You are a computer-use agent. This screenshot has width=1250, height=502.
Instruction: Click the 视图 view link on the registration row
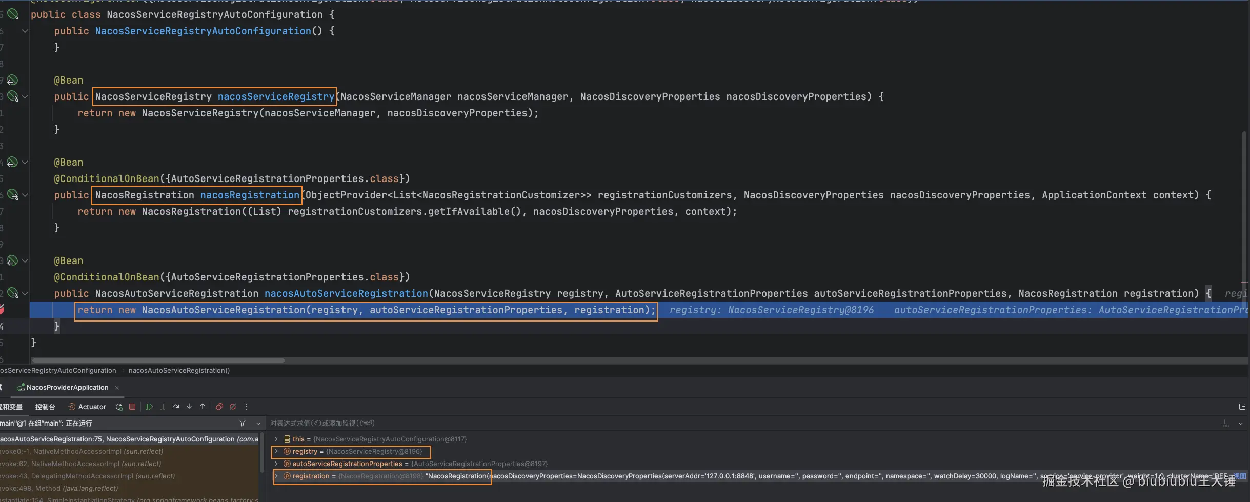click(x=1239, y=476)
